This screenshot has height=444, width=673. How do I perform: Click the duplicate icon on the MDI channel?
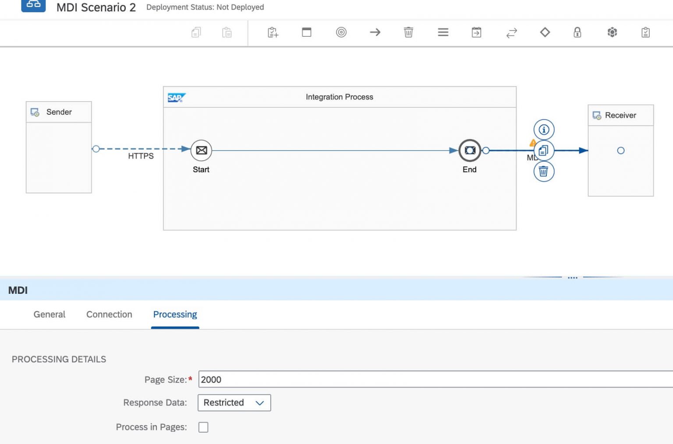(x=543, y=150)
